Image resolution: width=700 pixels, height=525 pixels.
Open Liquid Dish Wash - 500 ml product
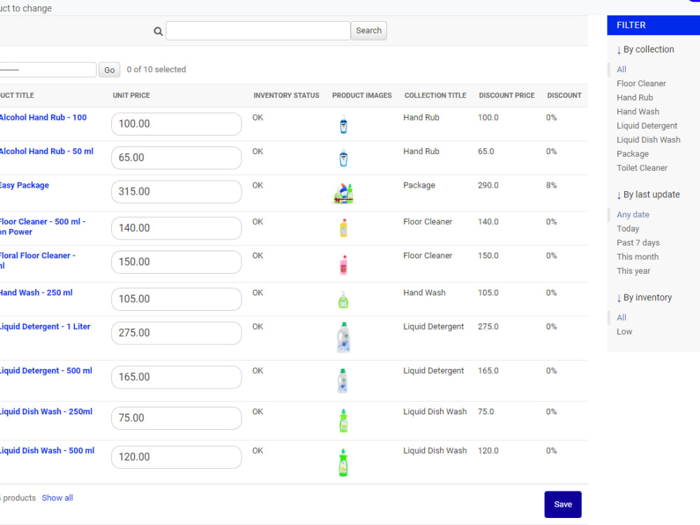(48, 451)
